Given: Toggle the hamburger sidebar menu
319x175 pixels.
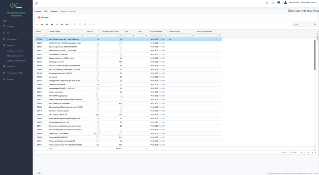Looking at the screenshot, I should 37,3.
